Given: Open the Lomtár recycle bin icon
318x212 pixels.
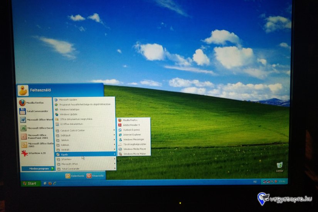Looking at the screenshot, I should (279, 166).
